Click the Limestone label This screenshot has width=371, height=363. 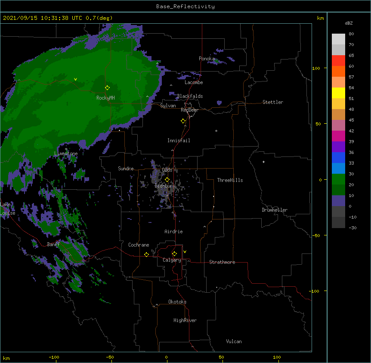point(66,153)
